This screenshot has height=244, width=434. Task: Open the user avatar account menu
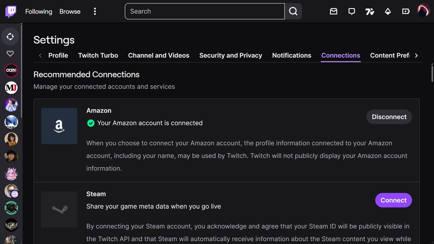coord(423,11)
